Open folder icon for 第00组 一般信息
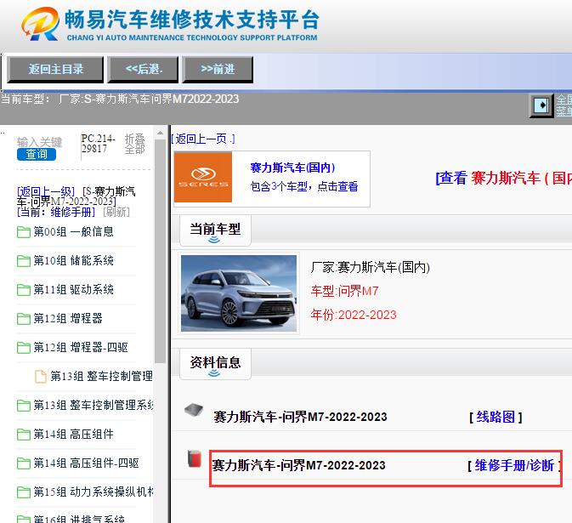Screen dimensions: 572x523 (24, 232)
